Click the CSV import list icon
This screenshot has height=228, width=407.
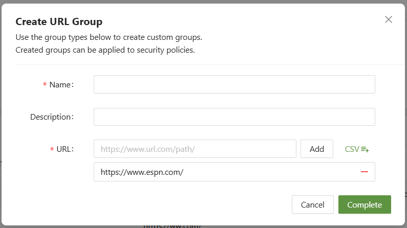365,149
